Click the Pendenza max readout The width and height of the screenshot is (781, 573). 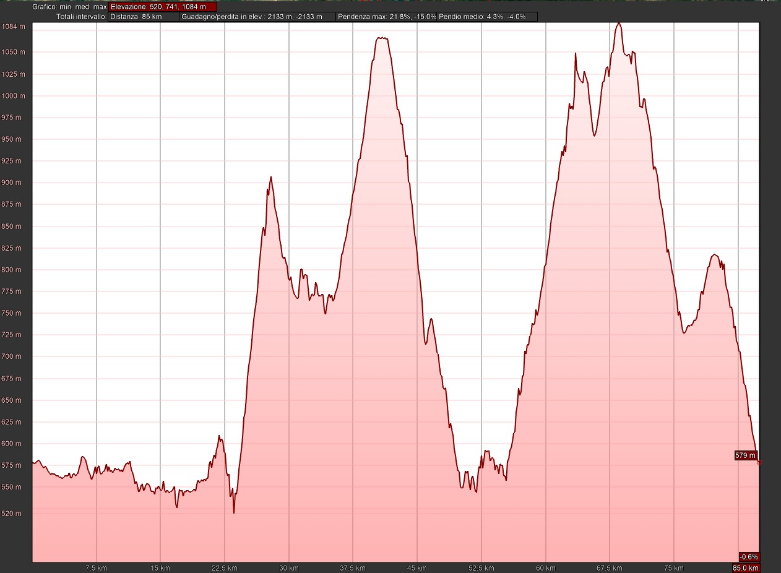pos(386,17)
